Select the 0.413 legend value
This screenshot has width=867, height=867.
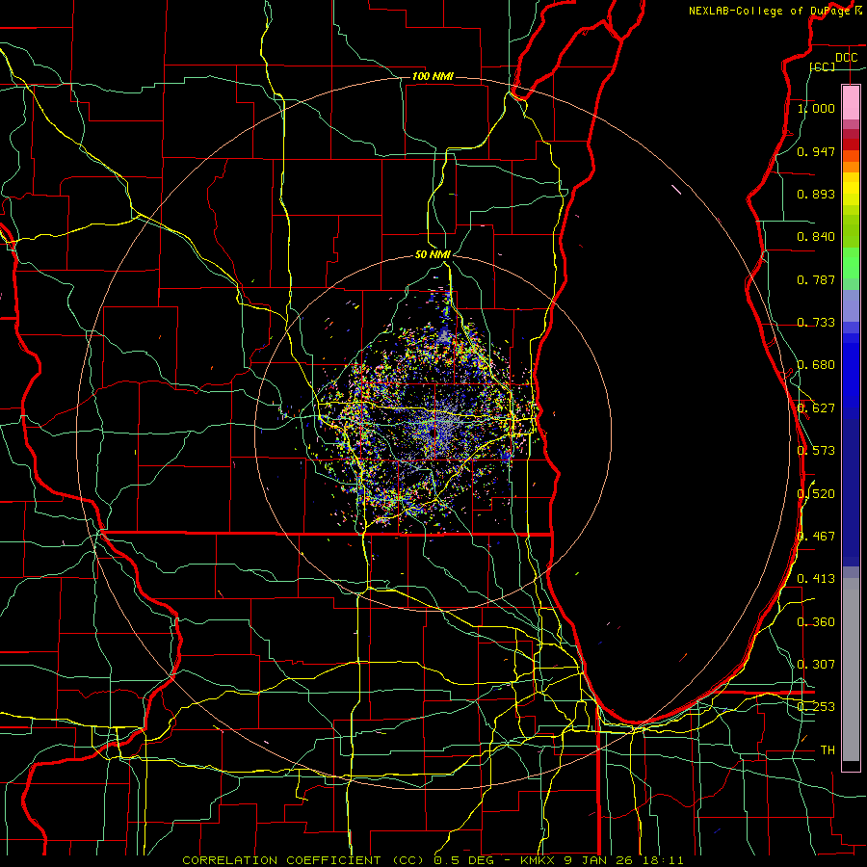(816, 579)
